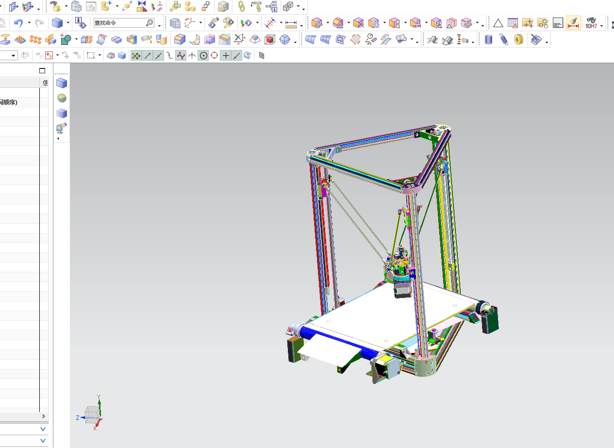Click the object information 'i' icon
The image size is (614, 448).
pyautogui.click(x=81, y=22)
